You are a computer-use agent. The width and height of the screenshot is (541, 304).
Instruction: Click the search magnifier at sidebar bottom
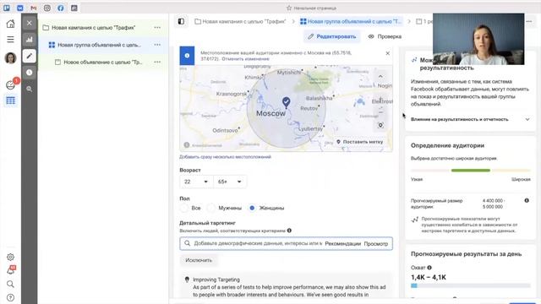[11, 284]
